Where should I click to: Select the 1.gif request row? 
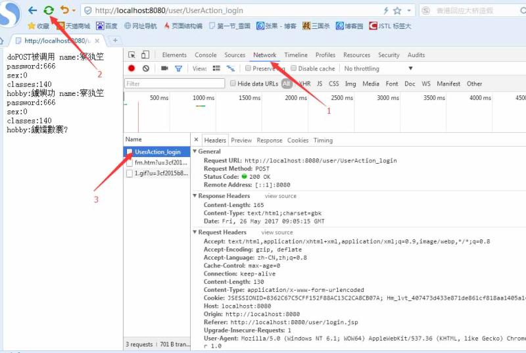pos(157,174)
